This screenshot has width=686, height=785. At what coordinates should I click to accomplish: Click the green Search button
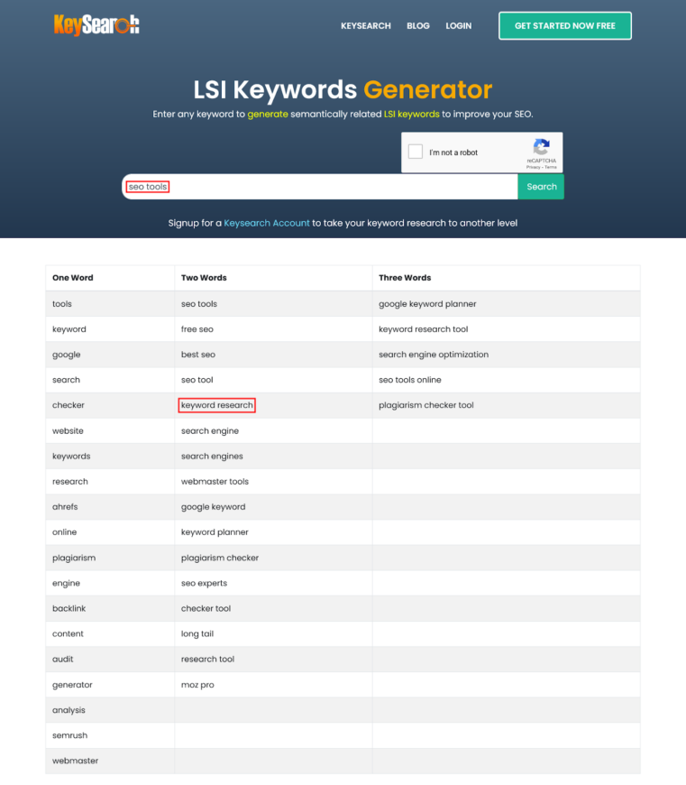click(541, 187)
